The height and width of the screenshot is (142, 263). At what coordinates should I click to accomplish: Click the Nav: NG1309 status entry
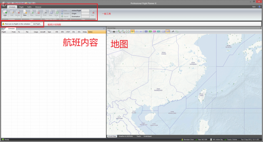[x=201, y=139]
